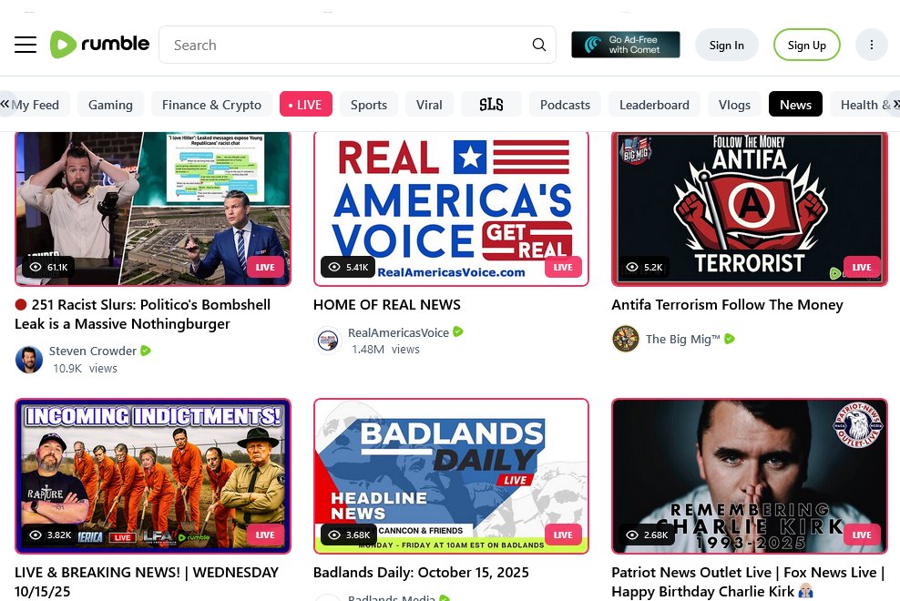Open the Leaderboard tab
The width and height of the screenshot is (900, 601).
[654, 105]
